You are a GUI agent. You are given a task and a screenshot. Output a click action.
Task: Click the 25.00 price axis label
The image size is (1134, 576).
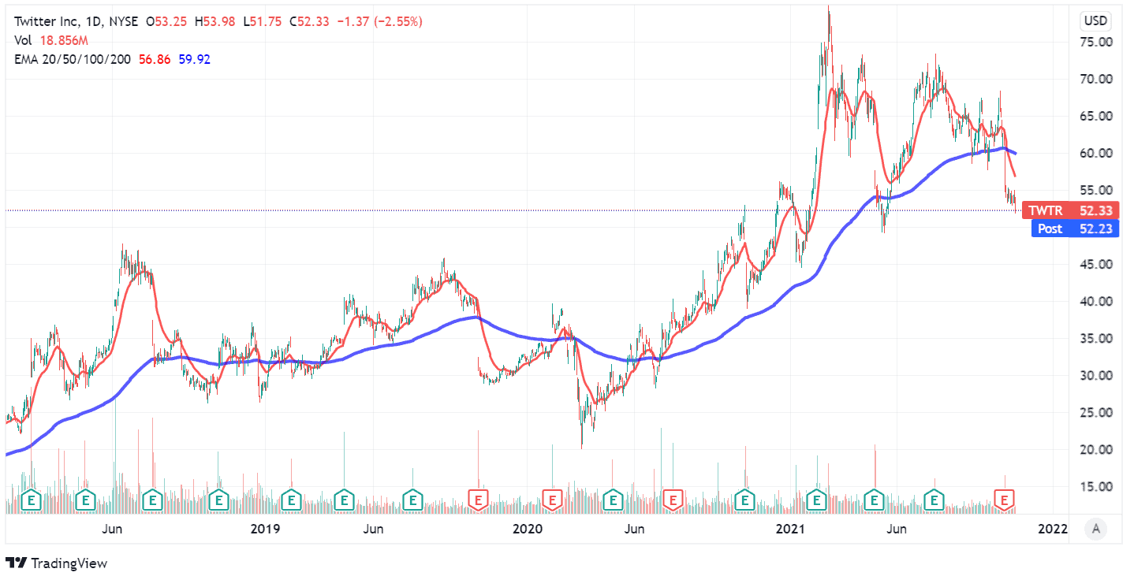click(x=1096, y=412)
